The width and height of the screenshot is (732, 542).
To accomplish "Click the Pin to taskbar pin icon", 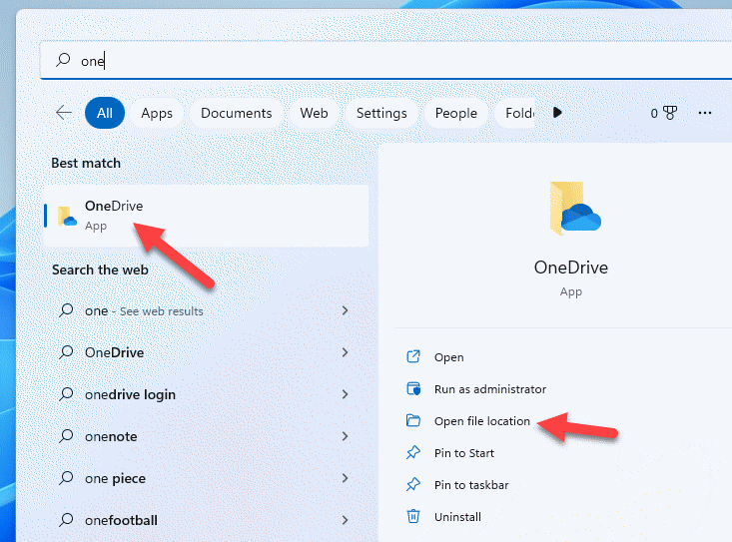I will click(413, 484).
